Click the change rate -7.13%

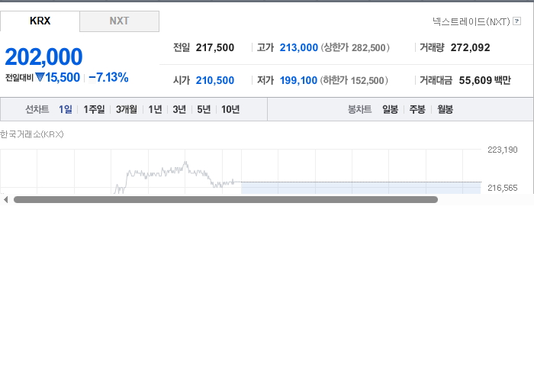coord(108,78)
